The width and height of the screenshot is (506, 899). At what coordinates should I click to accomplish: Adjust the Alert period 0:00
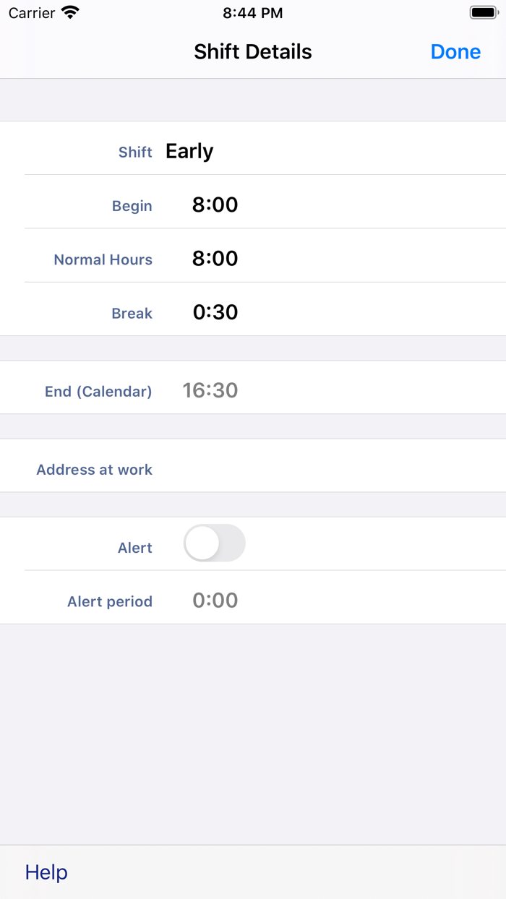[215, 601]
